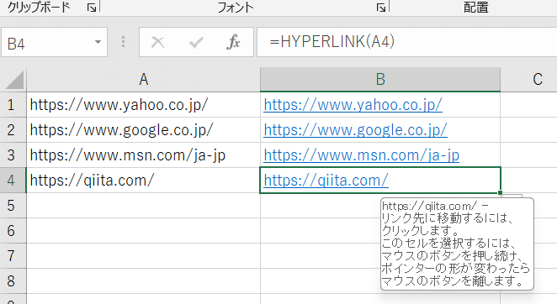The image size is (557, 304).
Task: Select column C header
Action: [529, 80]
